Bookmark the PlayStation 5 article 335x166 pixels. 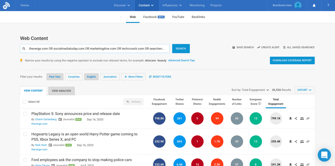coord(291,118)
